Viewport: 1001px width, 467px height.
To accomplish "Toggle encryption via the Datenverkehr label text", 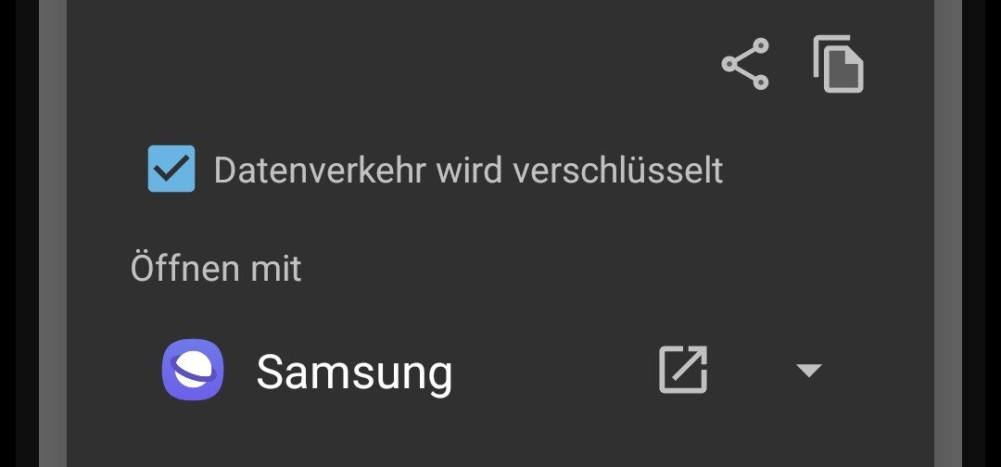I will pyautogui.click(x=468, y=170).
